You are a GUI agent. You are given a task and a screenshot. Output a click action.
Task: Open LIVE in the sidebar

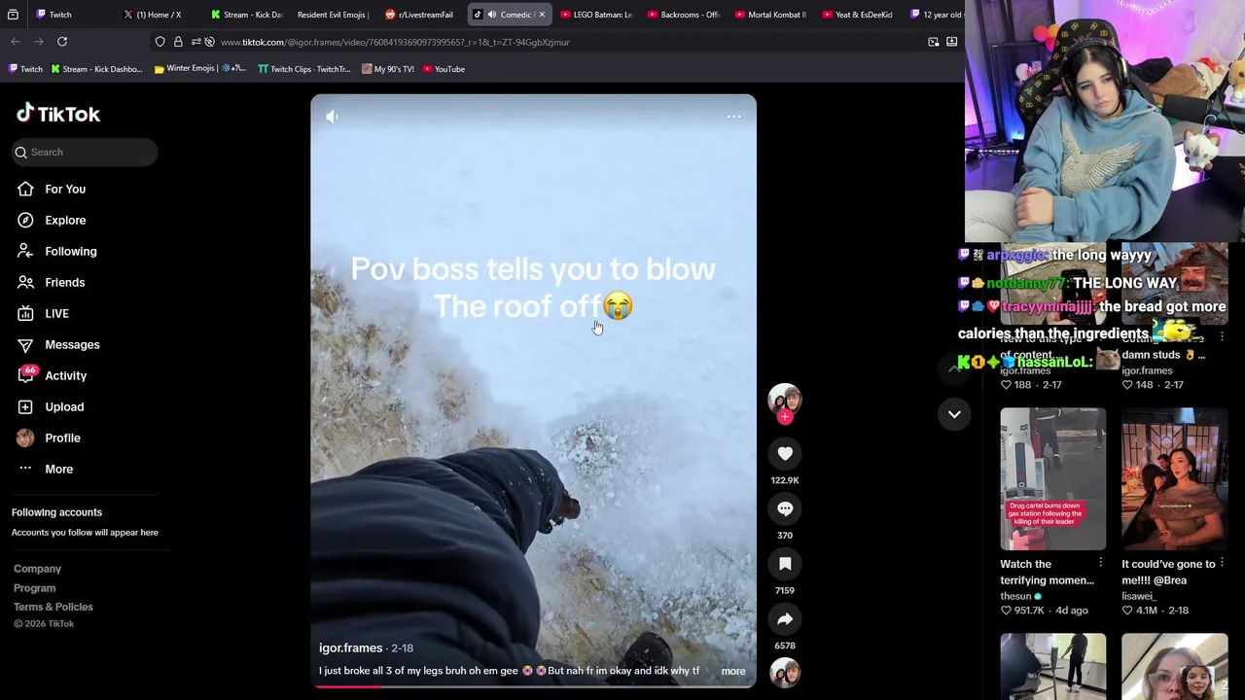[56, 313]
